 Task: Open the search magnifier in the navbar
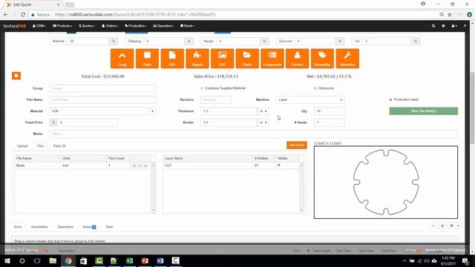(x=433, y=26)
